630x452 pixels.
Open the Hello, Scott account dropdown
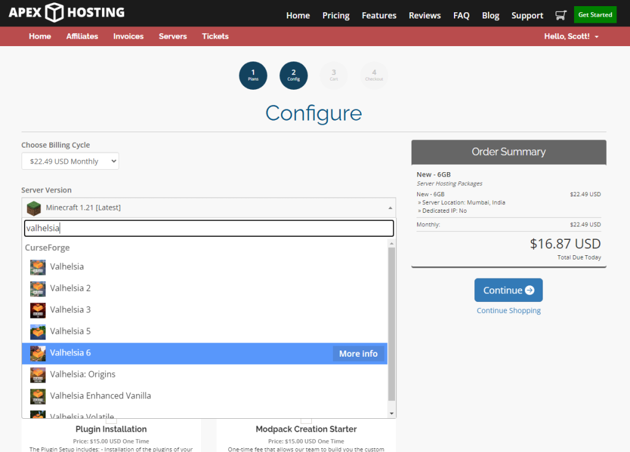(x=571, y=36)
